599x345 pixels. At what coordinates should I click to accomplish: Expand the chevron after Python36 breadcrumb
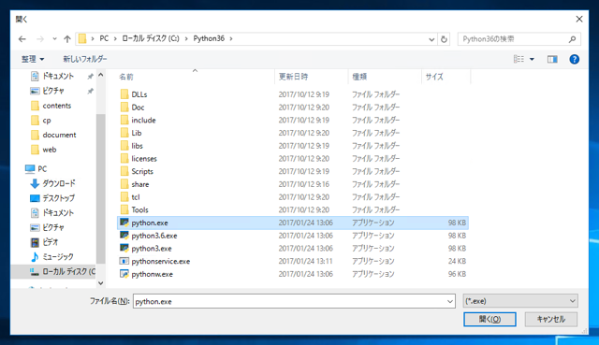point(231,38)
